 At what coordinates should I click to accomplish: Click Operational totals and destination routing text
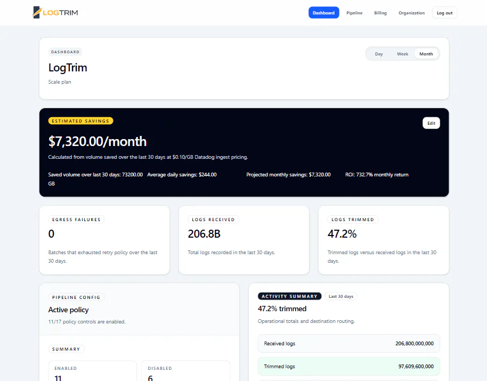pyautogui.click(x=306, y=321)
